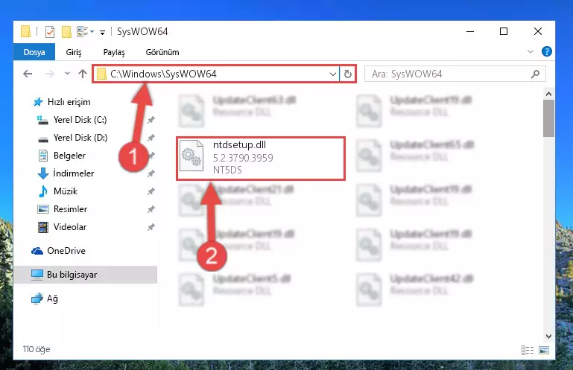
Task: Click the Properties quick access icon
Action: pos(50,32)
